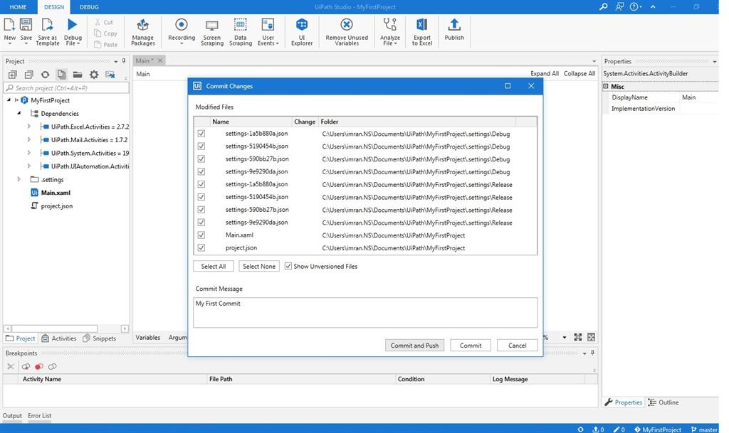
Task: Toggle Show Unversioned Files checkbox
Action: tap(288, 267)
